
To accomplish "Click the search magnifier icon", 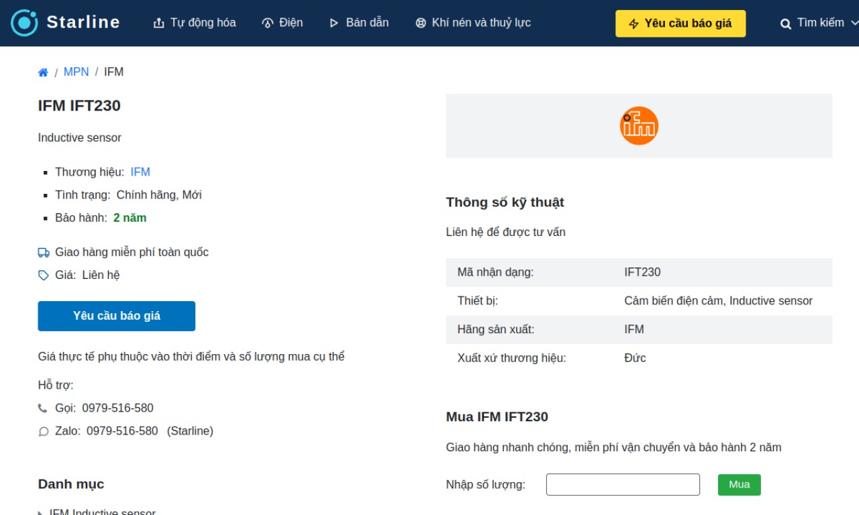I will coord(786,23).
